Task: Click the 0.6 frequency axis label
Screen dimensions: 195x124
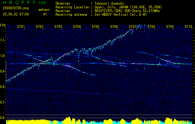Action: [x=2, y=118]
